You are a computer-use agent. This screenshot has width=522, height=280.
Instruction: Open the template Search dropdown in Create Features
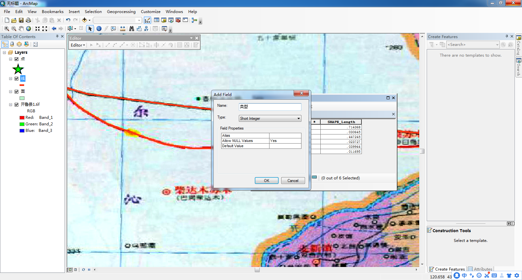tap(497, 45)
